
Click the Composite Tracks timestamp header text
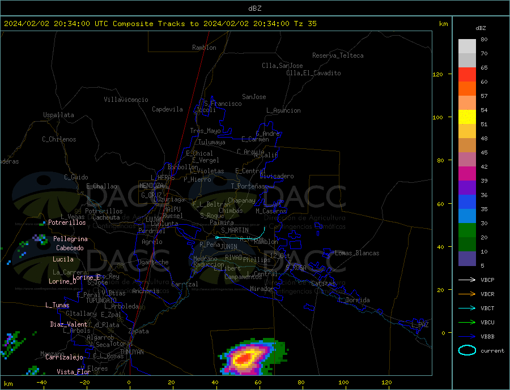(160, 24)
